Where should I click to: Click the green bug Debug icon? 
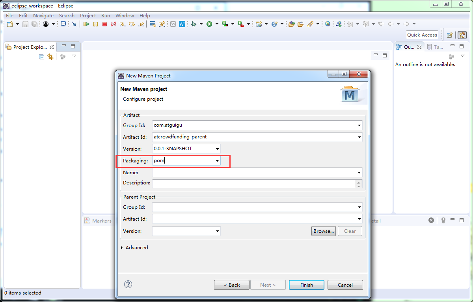194,24
